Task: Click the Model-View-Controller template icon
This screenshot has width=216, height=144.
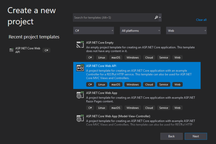Action: 80,118
